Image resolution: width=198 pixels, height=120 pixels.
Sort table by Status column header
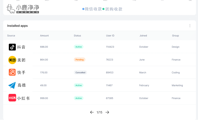(x=77, y=36)
